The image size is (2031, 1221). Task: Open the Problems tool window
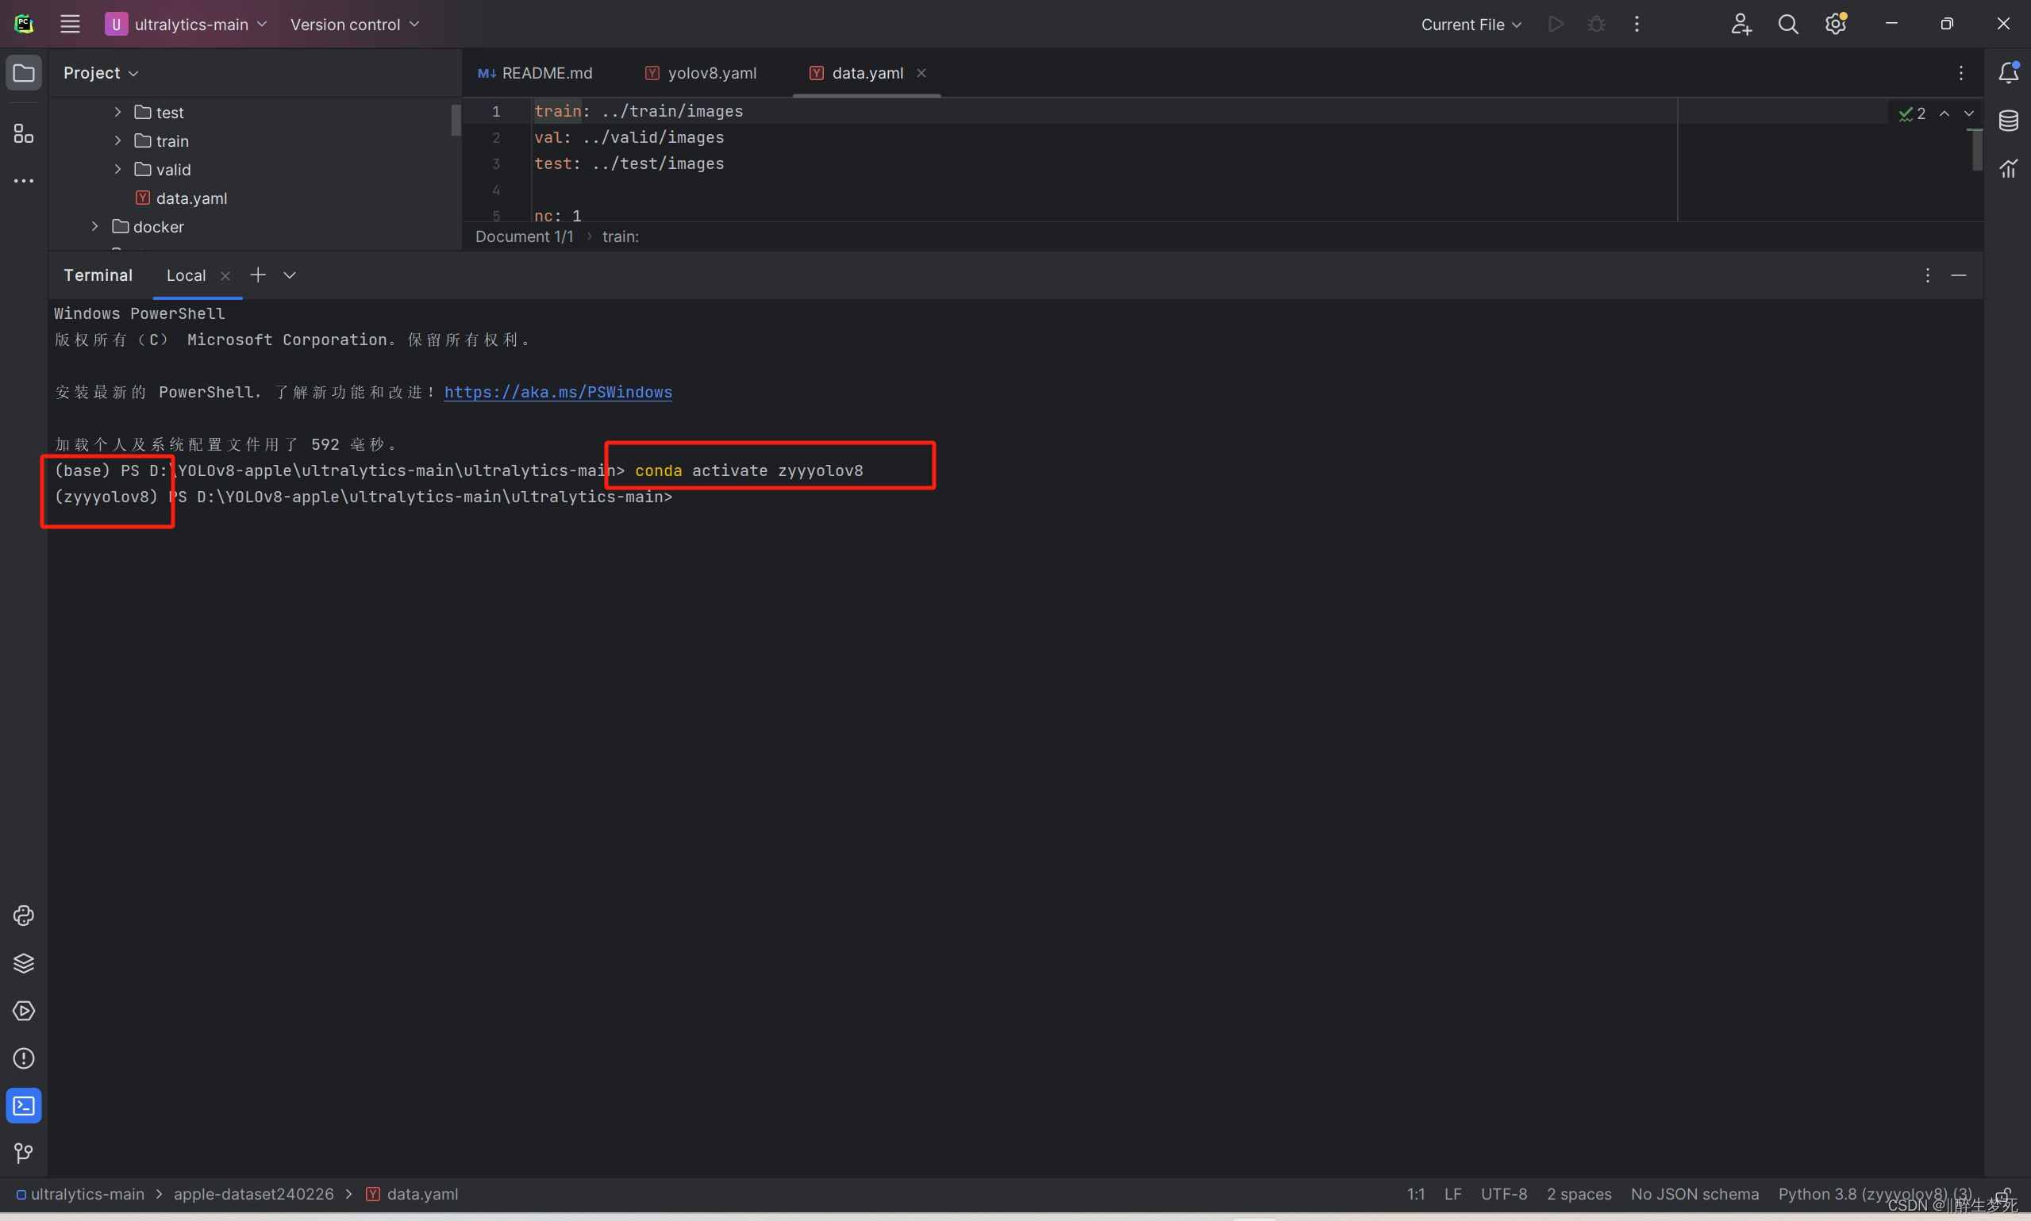point(23,1058)
